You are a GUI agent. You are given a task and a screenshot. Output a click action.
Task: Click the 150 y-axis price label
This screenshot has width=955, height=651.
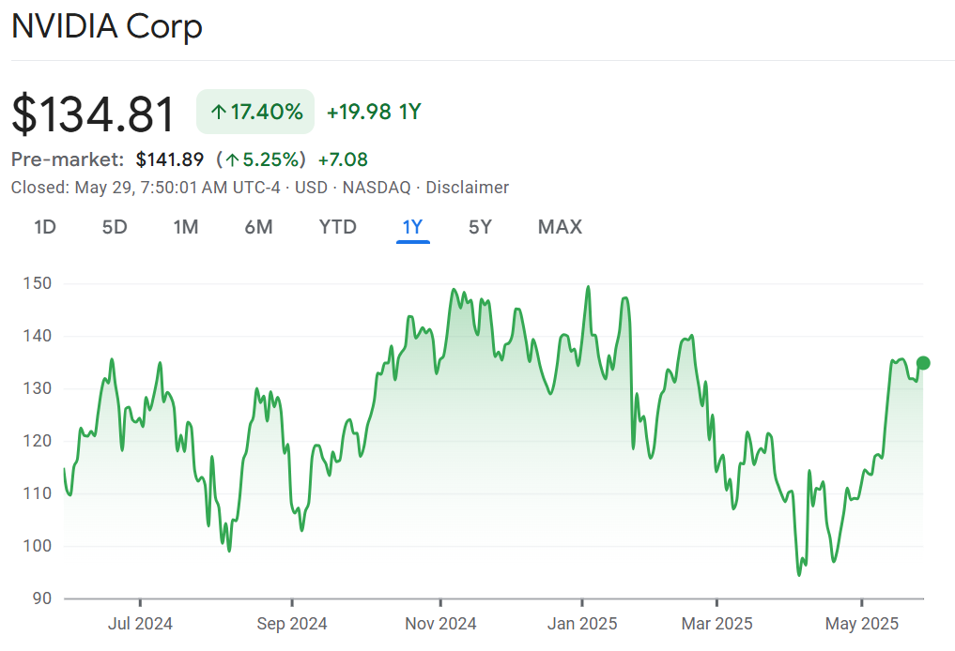point(38,283)
